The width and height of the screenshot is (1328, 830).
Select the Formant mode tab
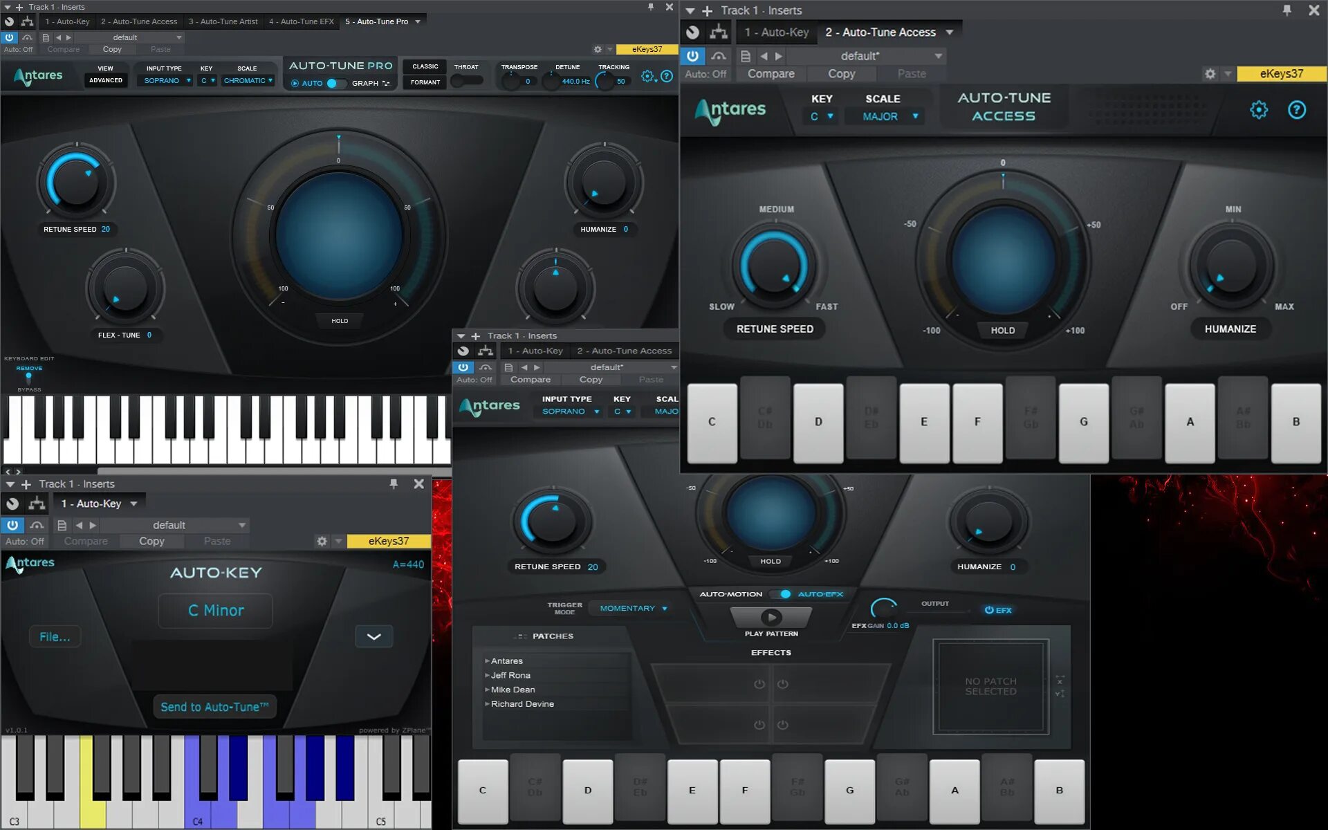pos(425,82)
